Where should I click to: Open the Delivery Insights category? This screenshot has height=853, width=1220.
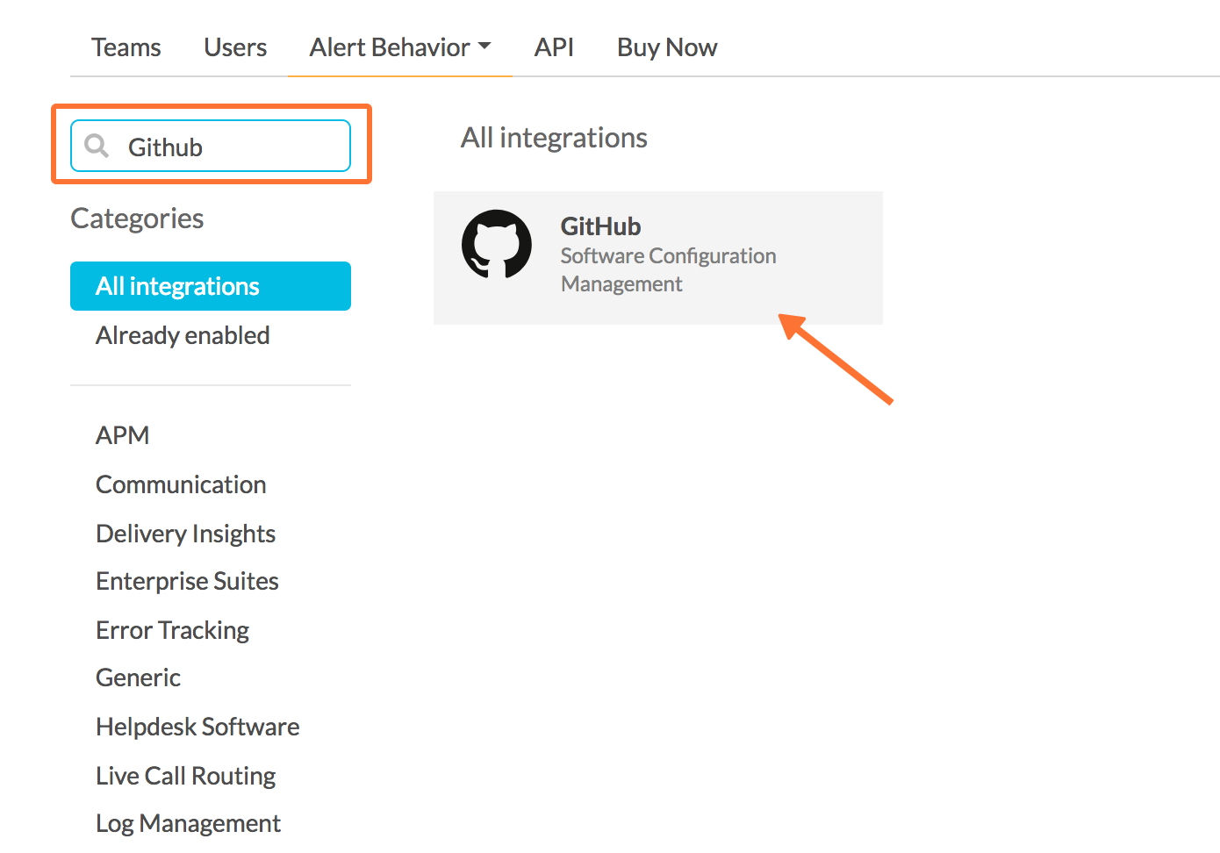[x=186, y=534]
